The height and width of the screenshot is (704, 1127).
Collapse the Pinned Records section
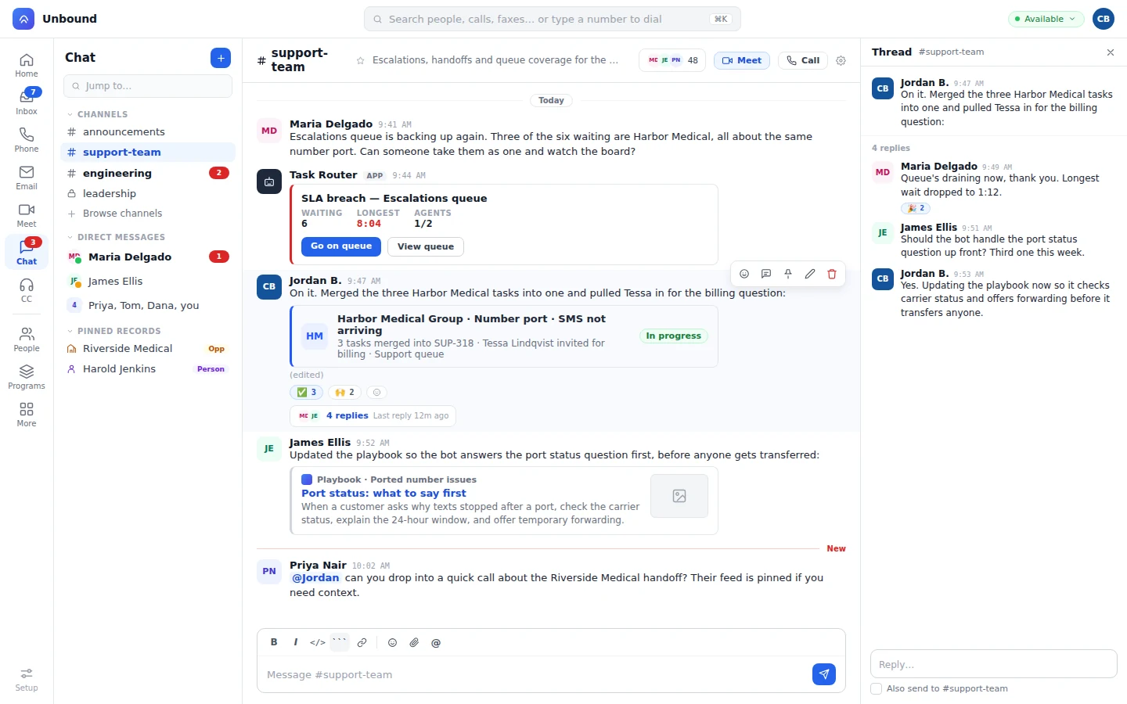pos(114,331)
